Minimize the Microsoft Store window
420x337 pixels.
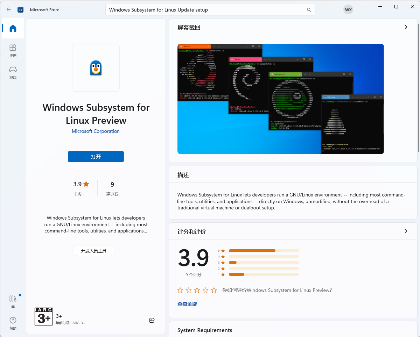pyautogui.click(x=380, y=7)
